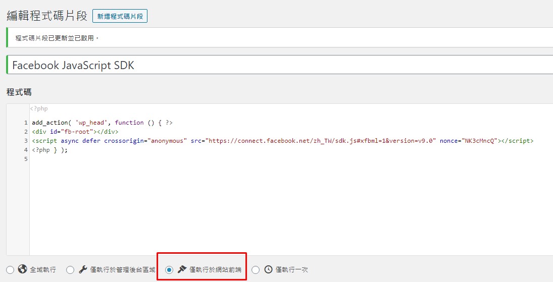The image size is (553, 282).
Task: Select the 僅執行一次 radio option
Action: click(x=256, y=270)
